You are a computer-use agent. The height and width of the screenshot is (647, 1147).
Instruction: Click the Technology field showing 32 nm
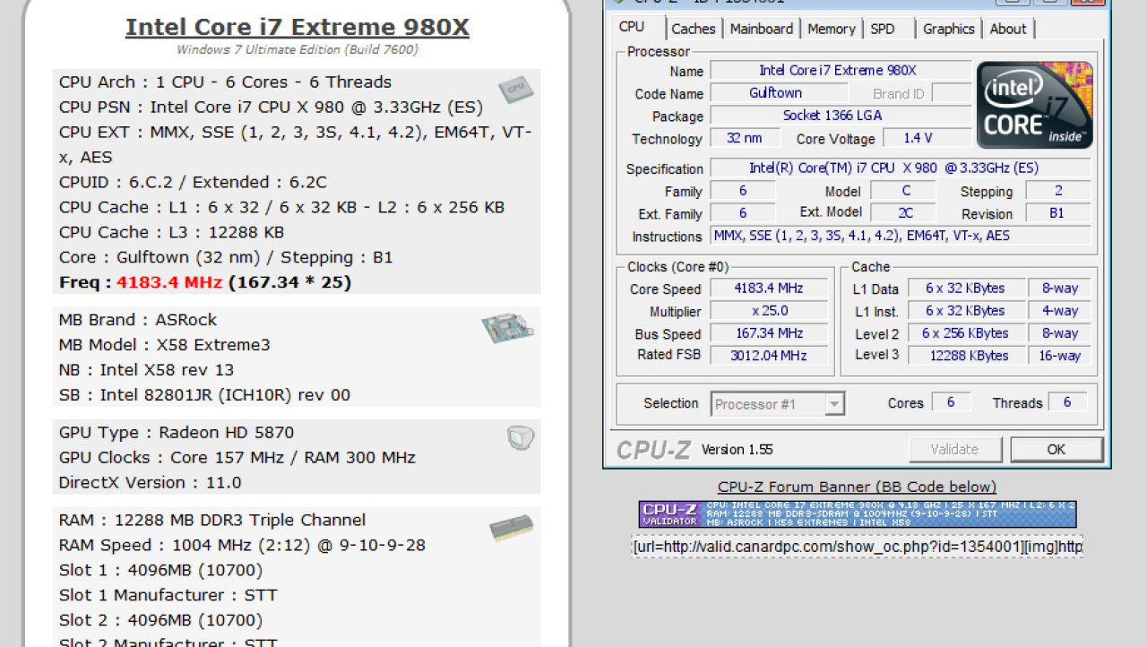745,138
